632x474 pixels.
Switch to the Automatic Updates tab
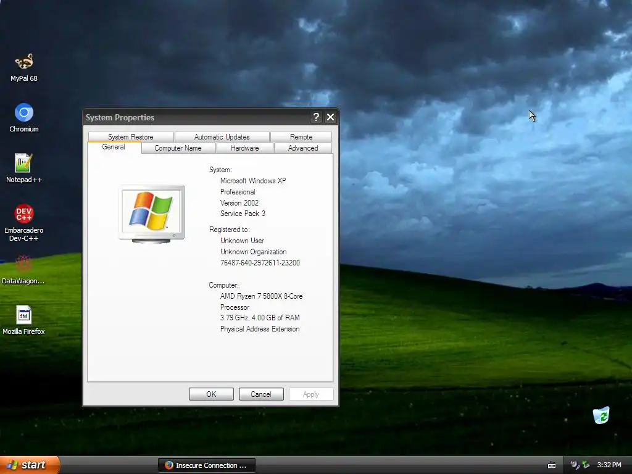(x=222, y=136)
